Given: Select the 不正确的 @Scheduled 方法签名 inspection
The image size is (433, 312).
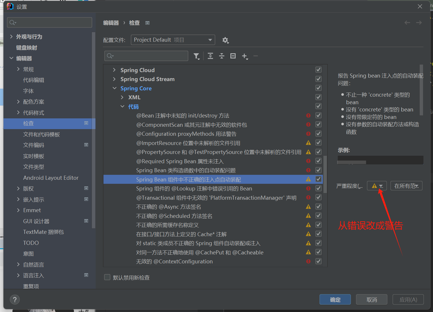Looking at the screenshot, I should coord(174,216).
